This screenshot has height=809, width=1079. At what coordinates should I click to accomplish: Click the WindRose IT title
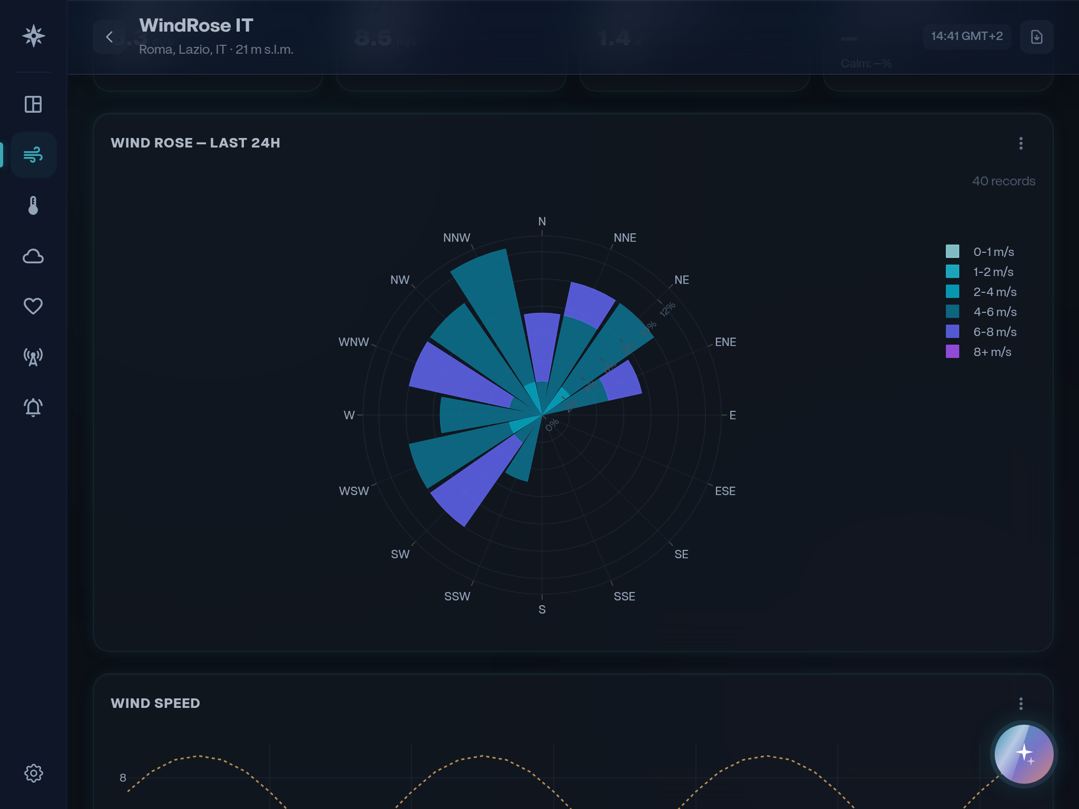pos(196,25)
